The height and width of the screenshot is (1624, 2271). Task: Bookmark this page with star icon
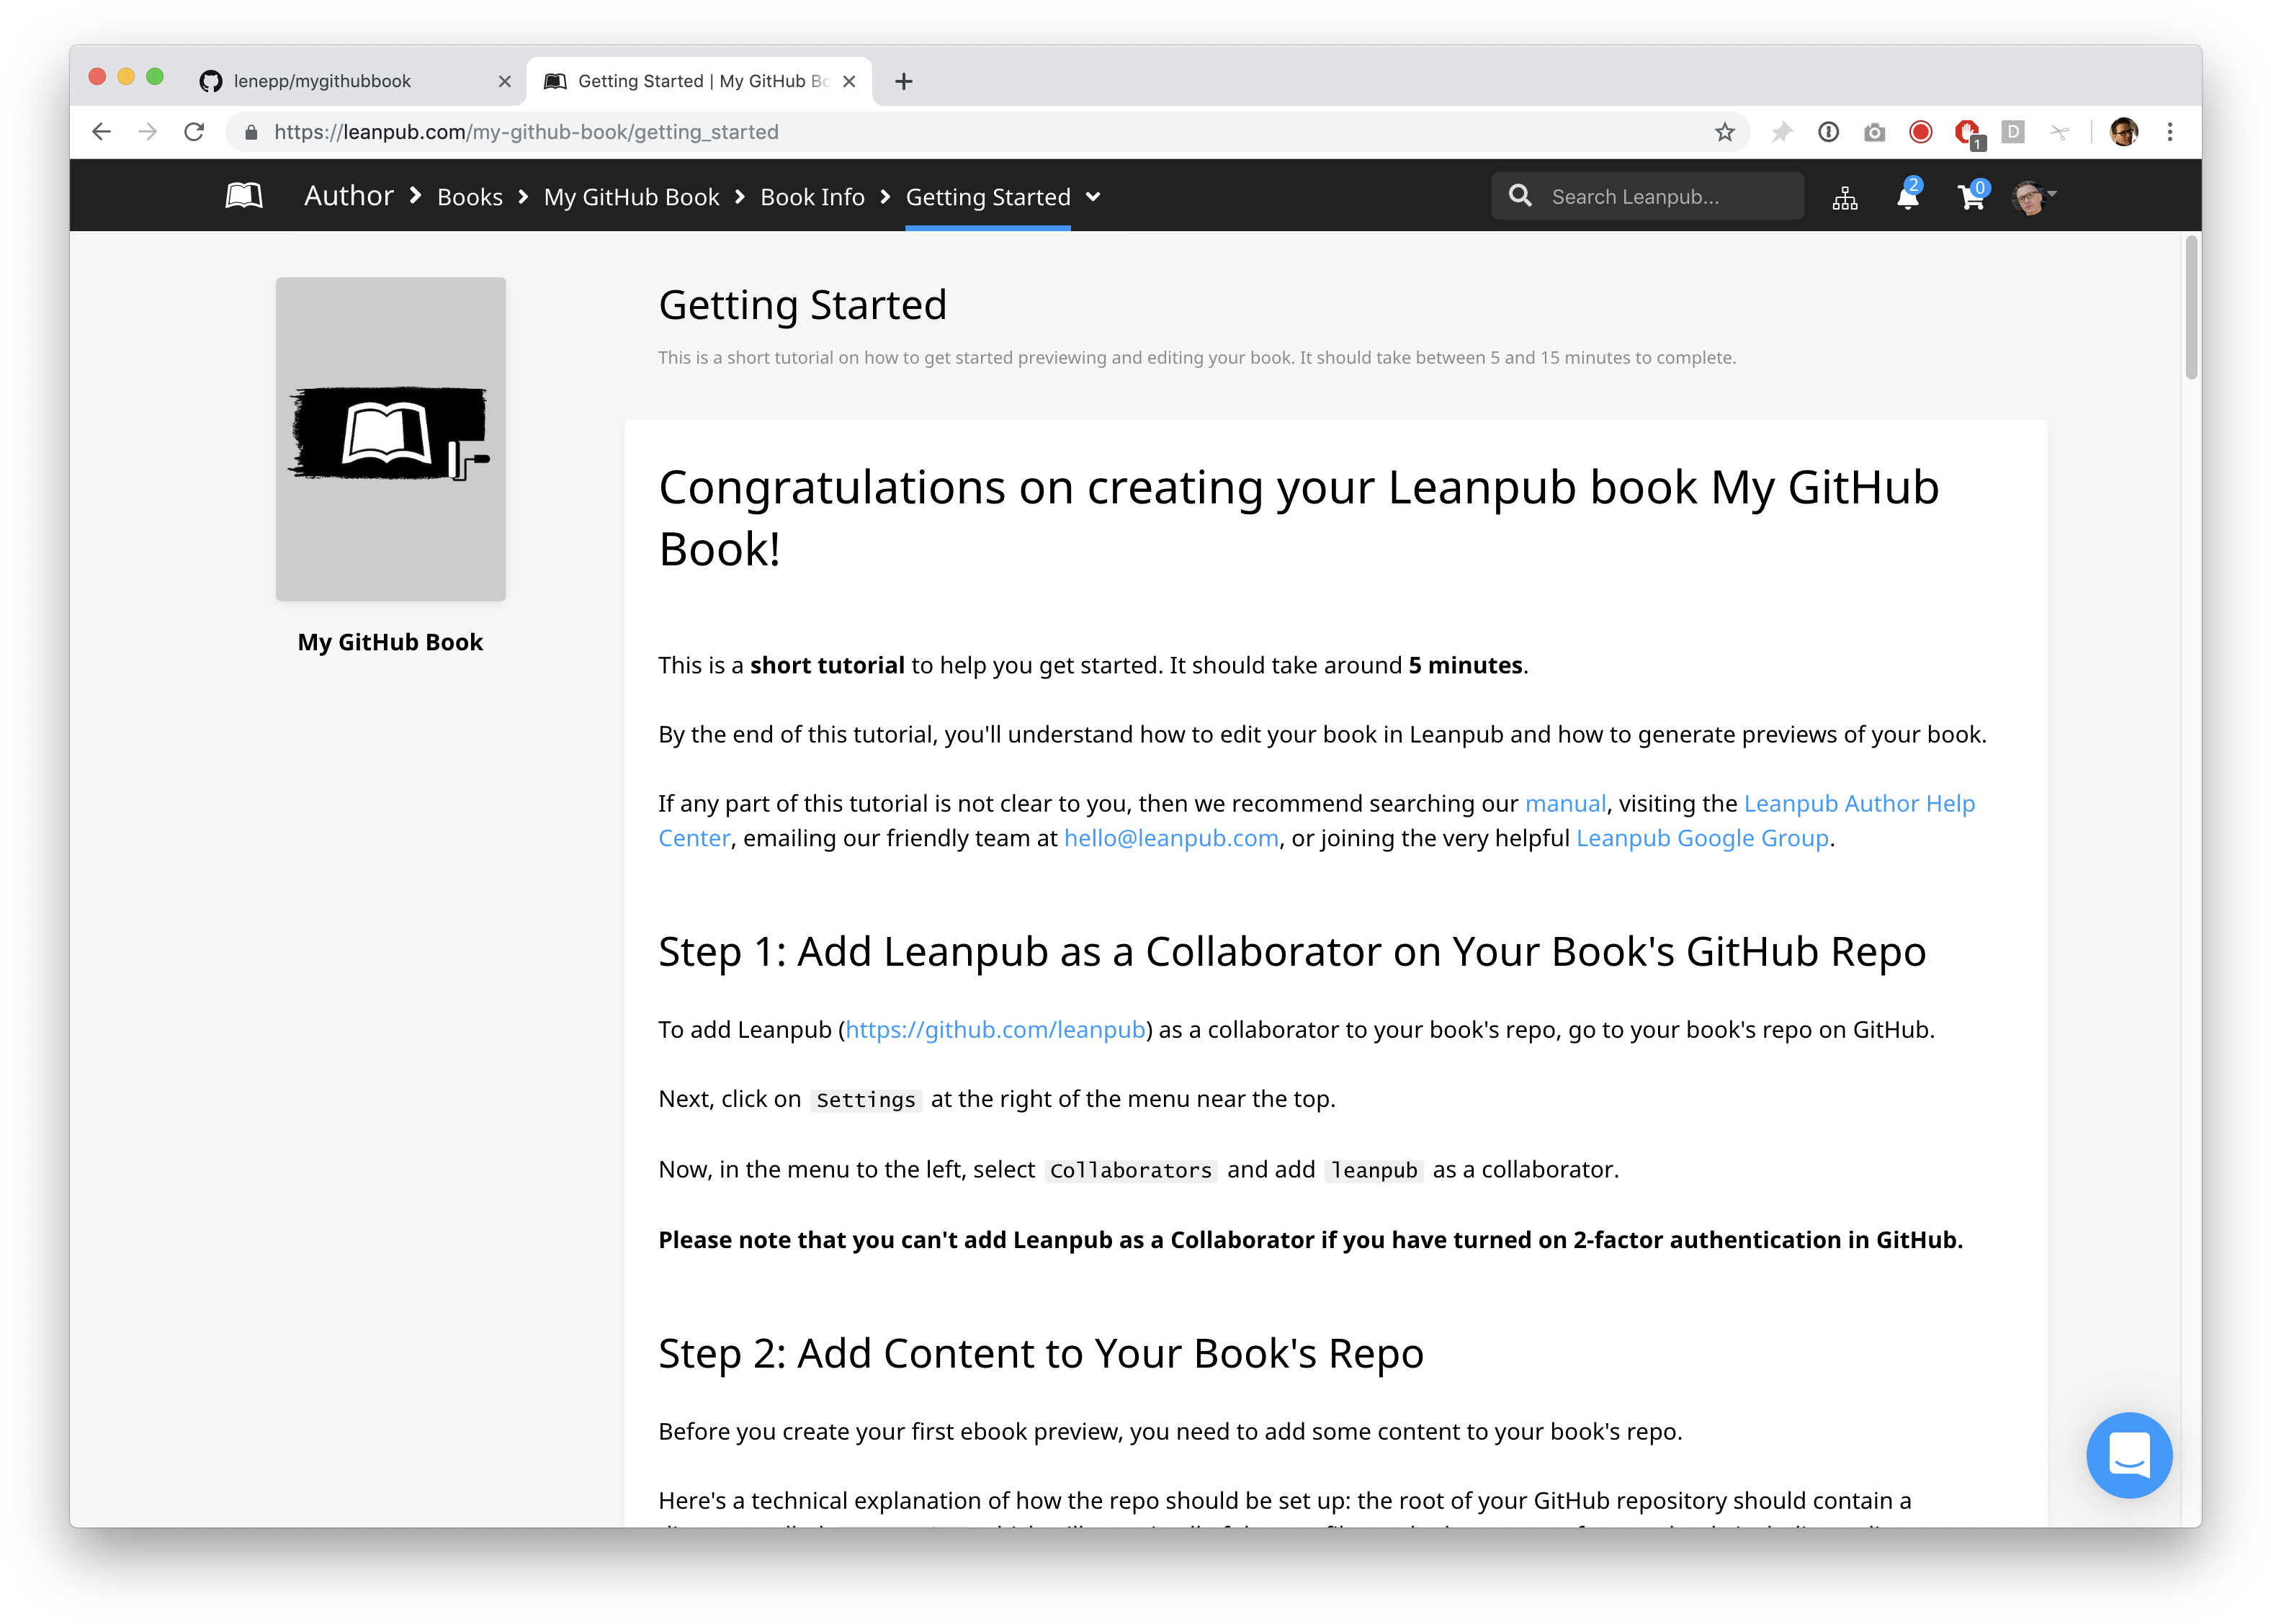point(1724,132)
